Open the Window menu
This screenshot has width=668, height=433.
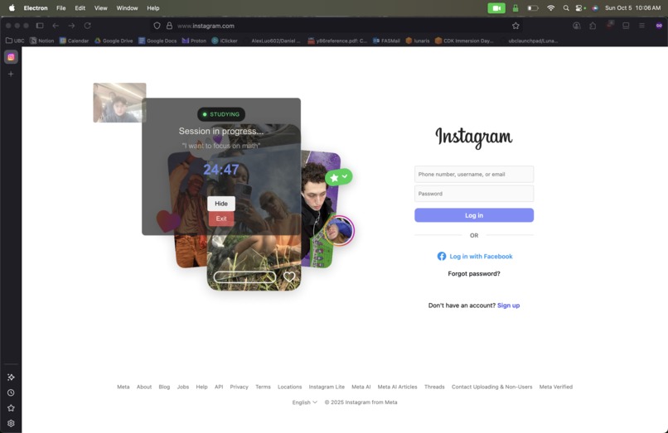[x=127, y=8]
